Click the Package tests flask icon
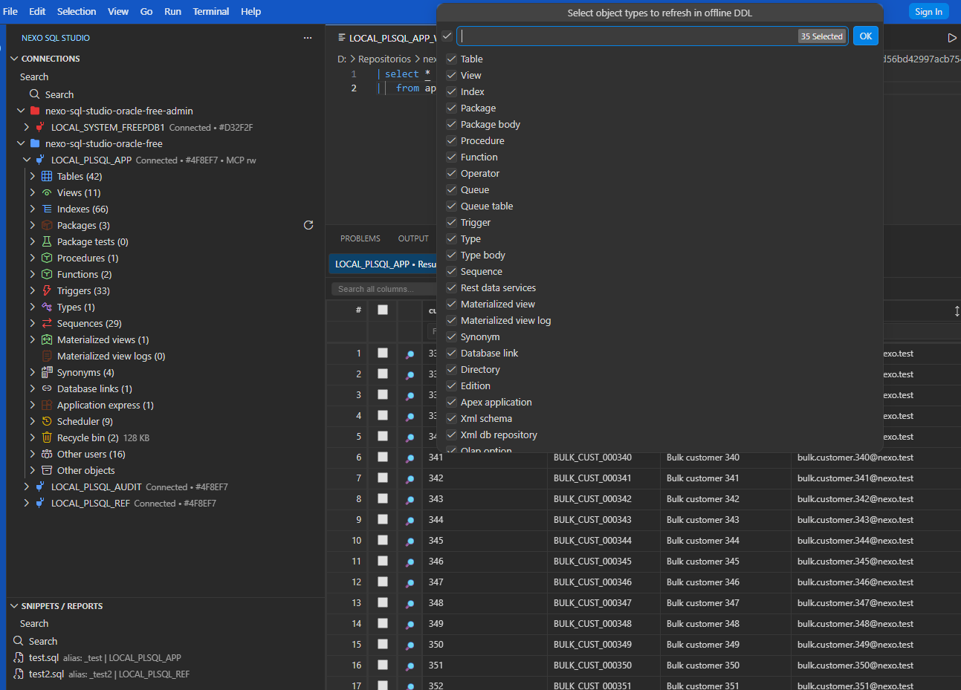The image size is (961, 690). pyautogui.click(x=47, y=241)
